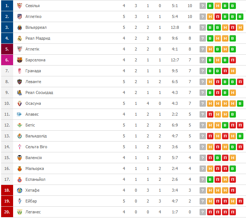Click the gray question mark badge for Леганес

coord(203,212)
